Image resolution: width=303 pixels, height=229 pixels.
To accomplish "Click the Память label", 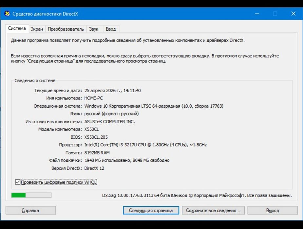I will click(x=74, y=152).
